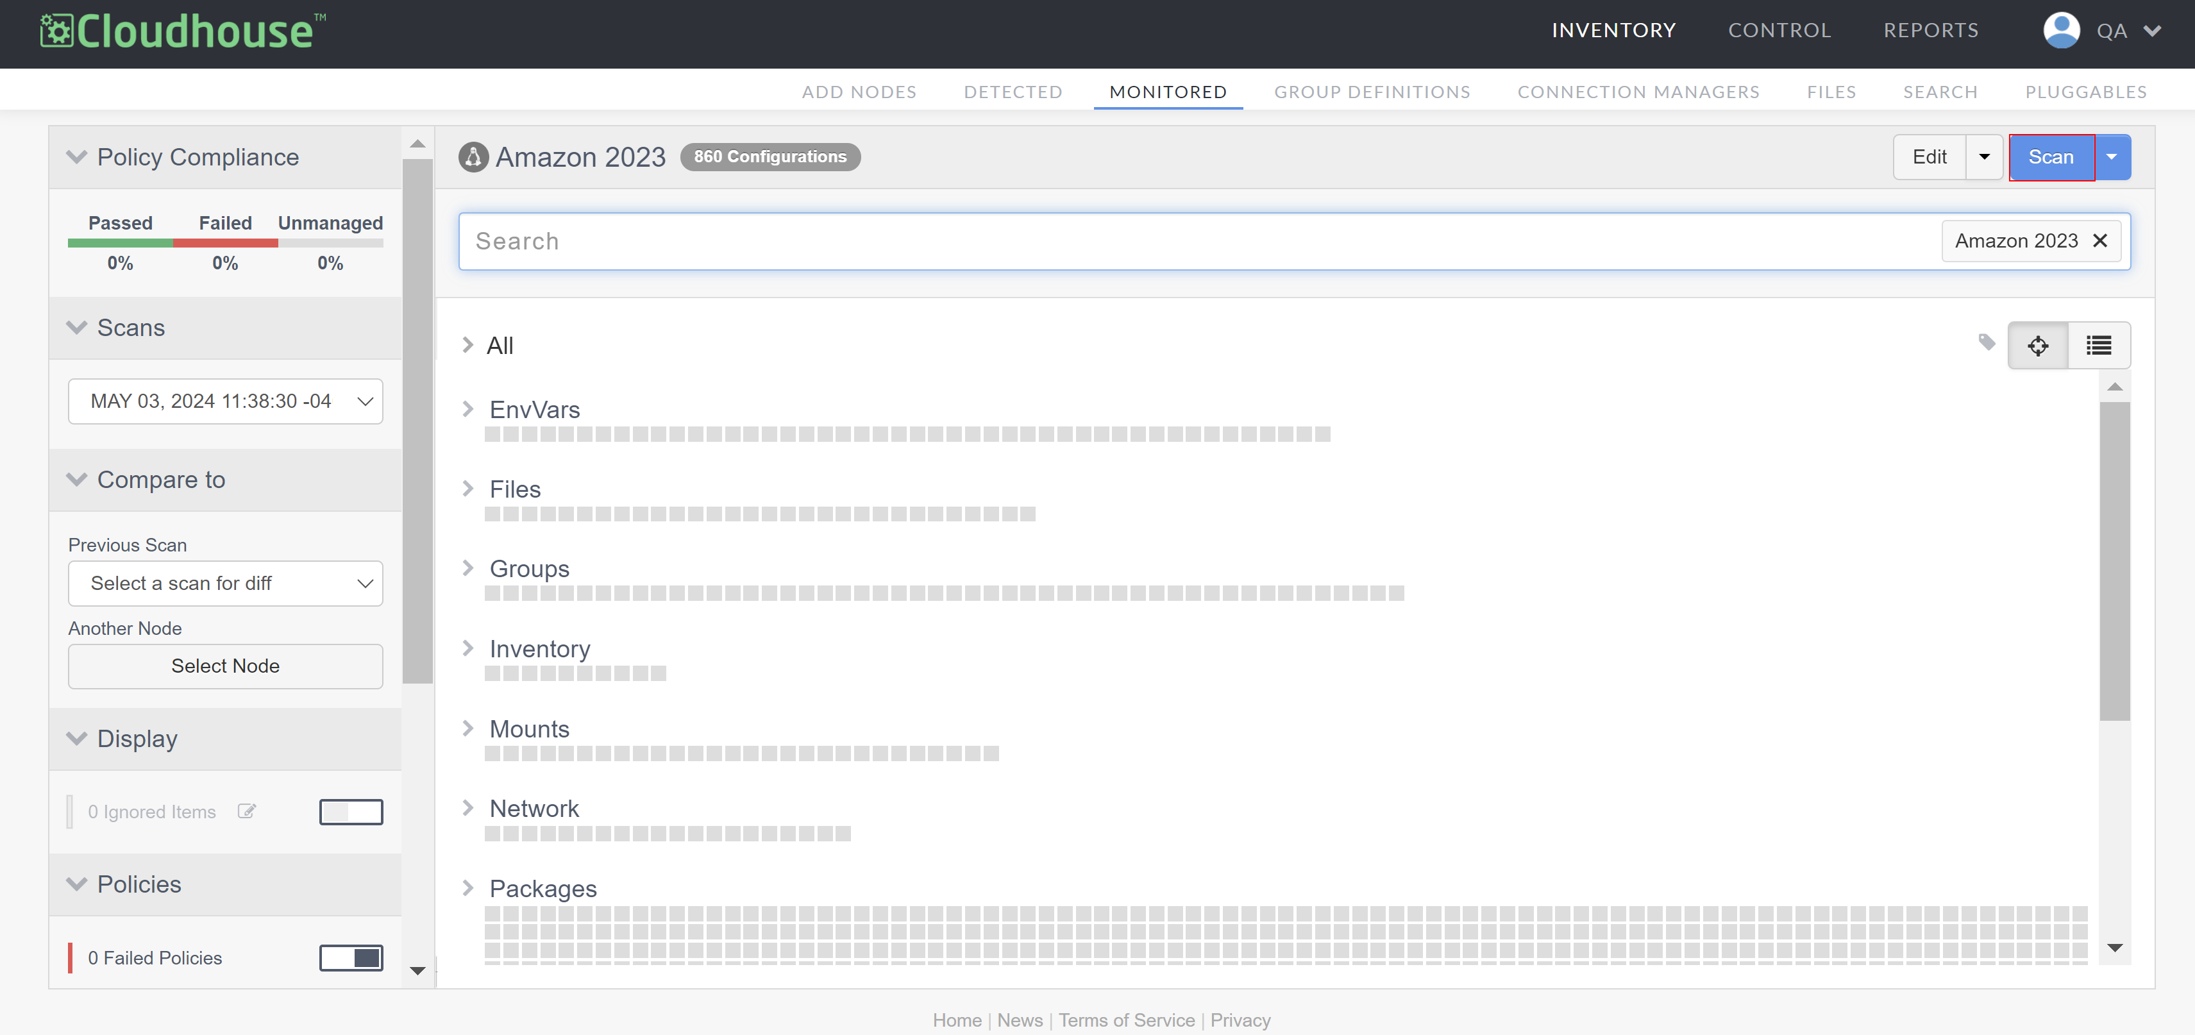This screenshot has height=1035, width=2195.
Task: Click the configuration list scroll down arrow
Action: pyautogui.click(x=2115, y=947)
